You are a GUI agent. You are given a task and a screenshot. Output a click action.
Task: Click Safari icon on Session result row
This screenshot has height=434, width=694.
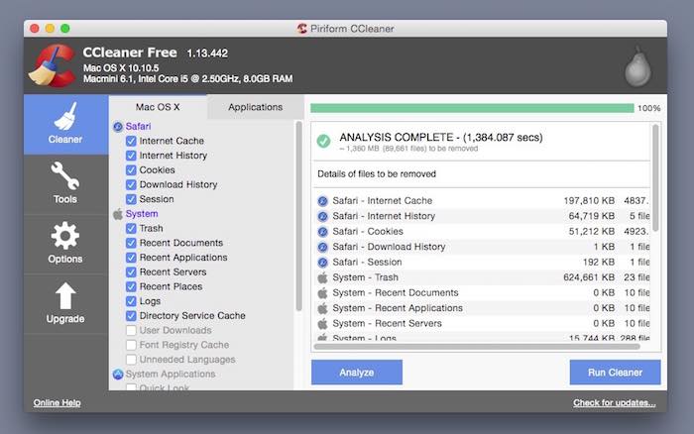tap(322, 263)
